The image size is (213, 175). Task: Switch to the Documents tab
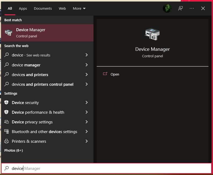pos(43,8)
